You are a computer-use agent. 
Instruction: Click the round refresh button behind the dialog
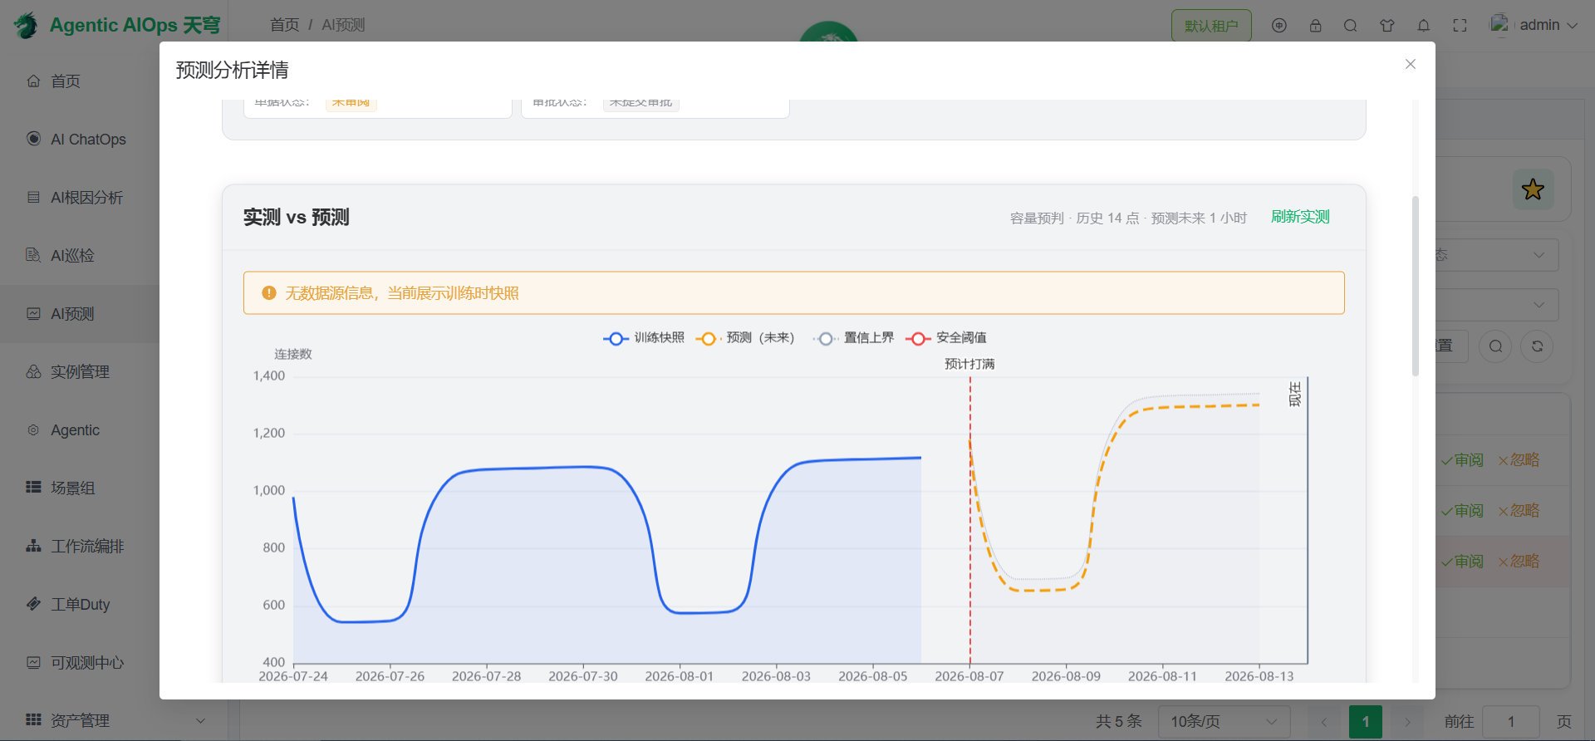[x=1537, y=346]
